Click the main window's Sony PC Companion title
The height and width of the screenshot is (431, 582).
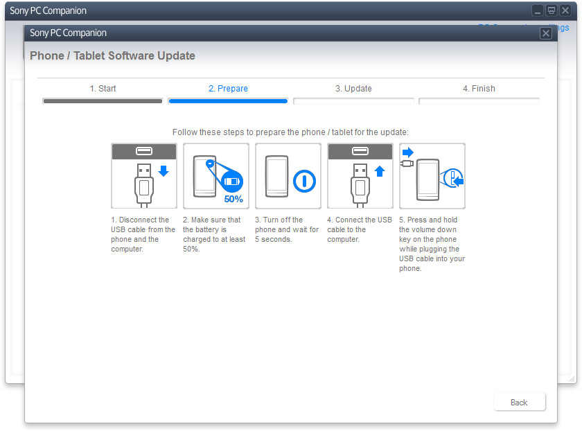tap(48, 11)
